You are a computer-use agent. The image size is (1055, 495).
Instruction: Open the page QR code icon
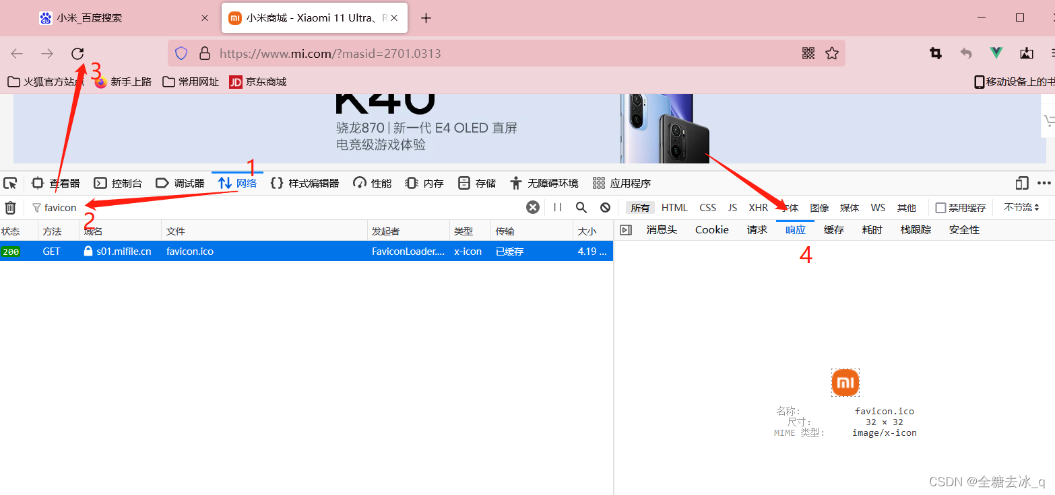(x=808, y=53)
